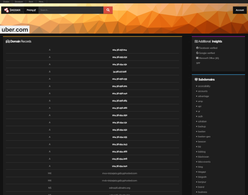Select the advantage subdomain
Image resolution: width=248 pixels, height=195 pixels.
tap(203, 96)
